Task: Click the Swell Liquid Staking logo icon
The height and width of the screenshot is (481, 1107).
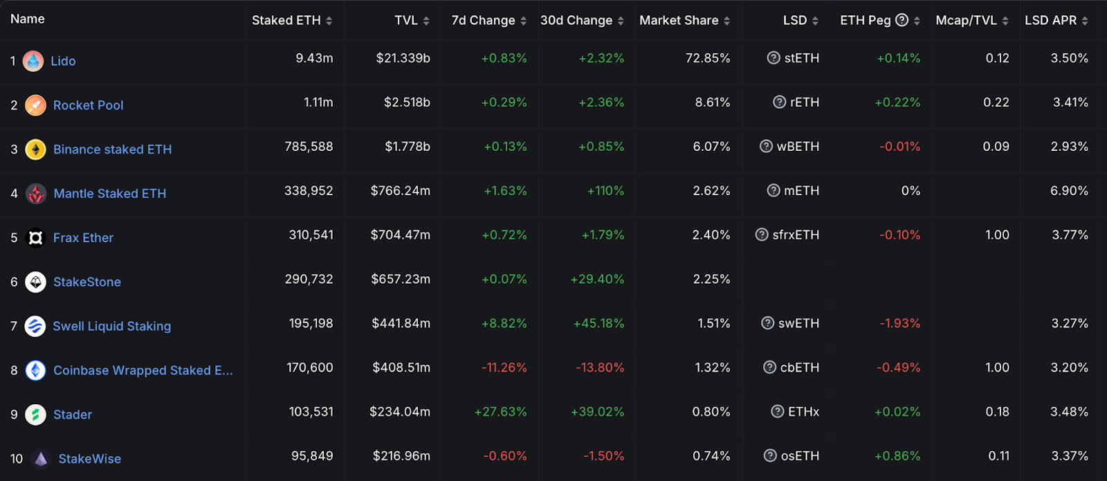Action: point(35,326)
